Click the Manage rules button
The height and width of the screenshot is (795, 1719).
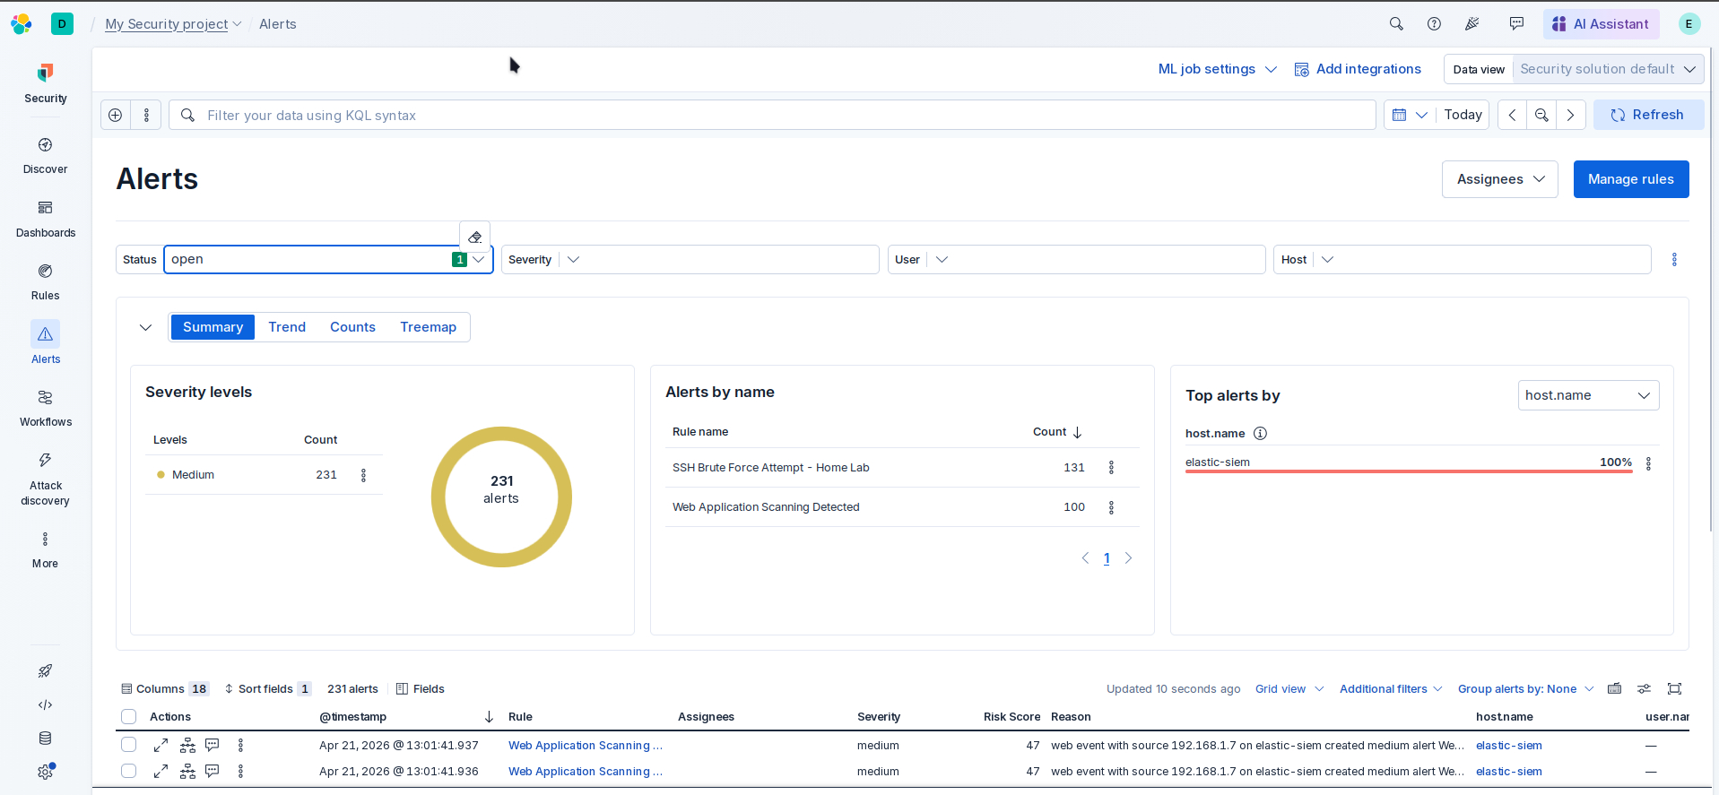pos(1630,179)
